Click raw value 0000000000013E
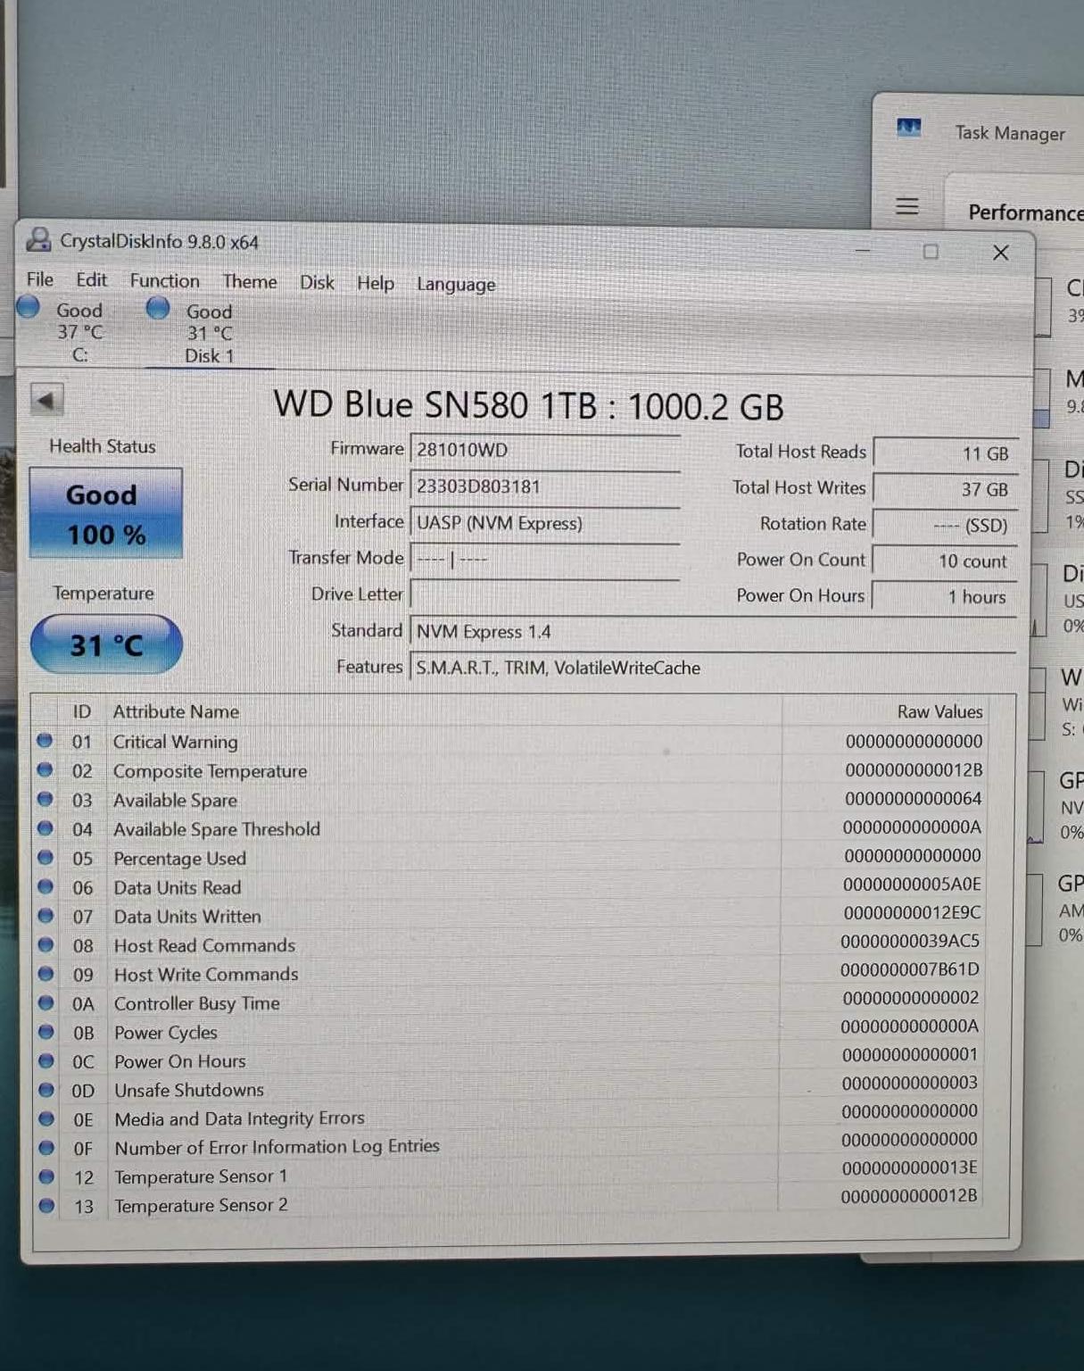Screen dimensions: 1084x1371 coord(909,1167)
